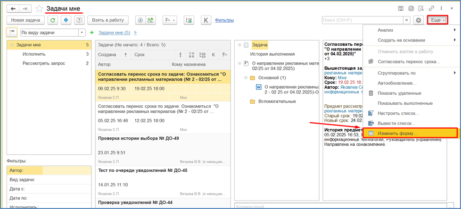This screenshot has width=461, height=209.
Task: Open settings with the gear button
Action: tap(419, 20)
